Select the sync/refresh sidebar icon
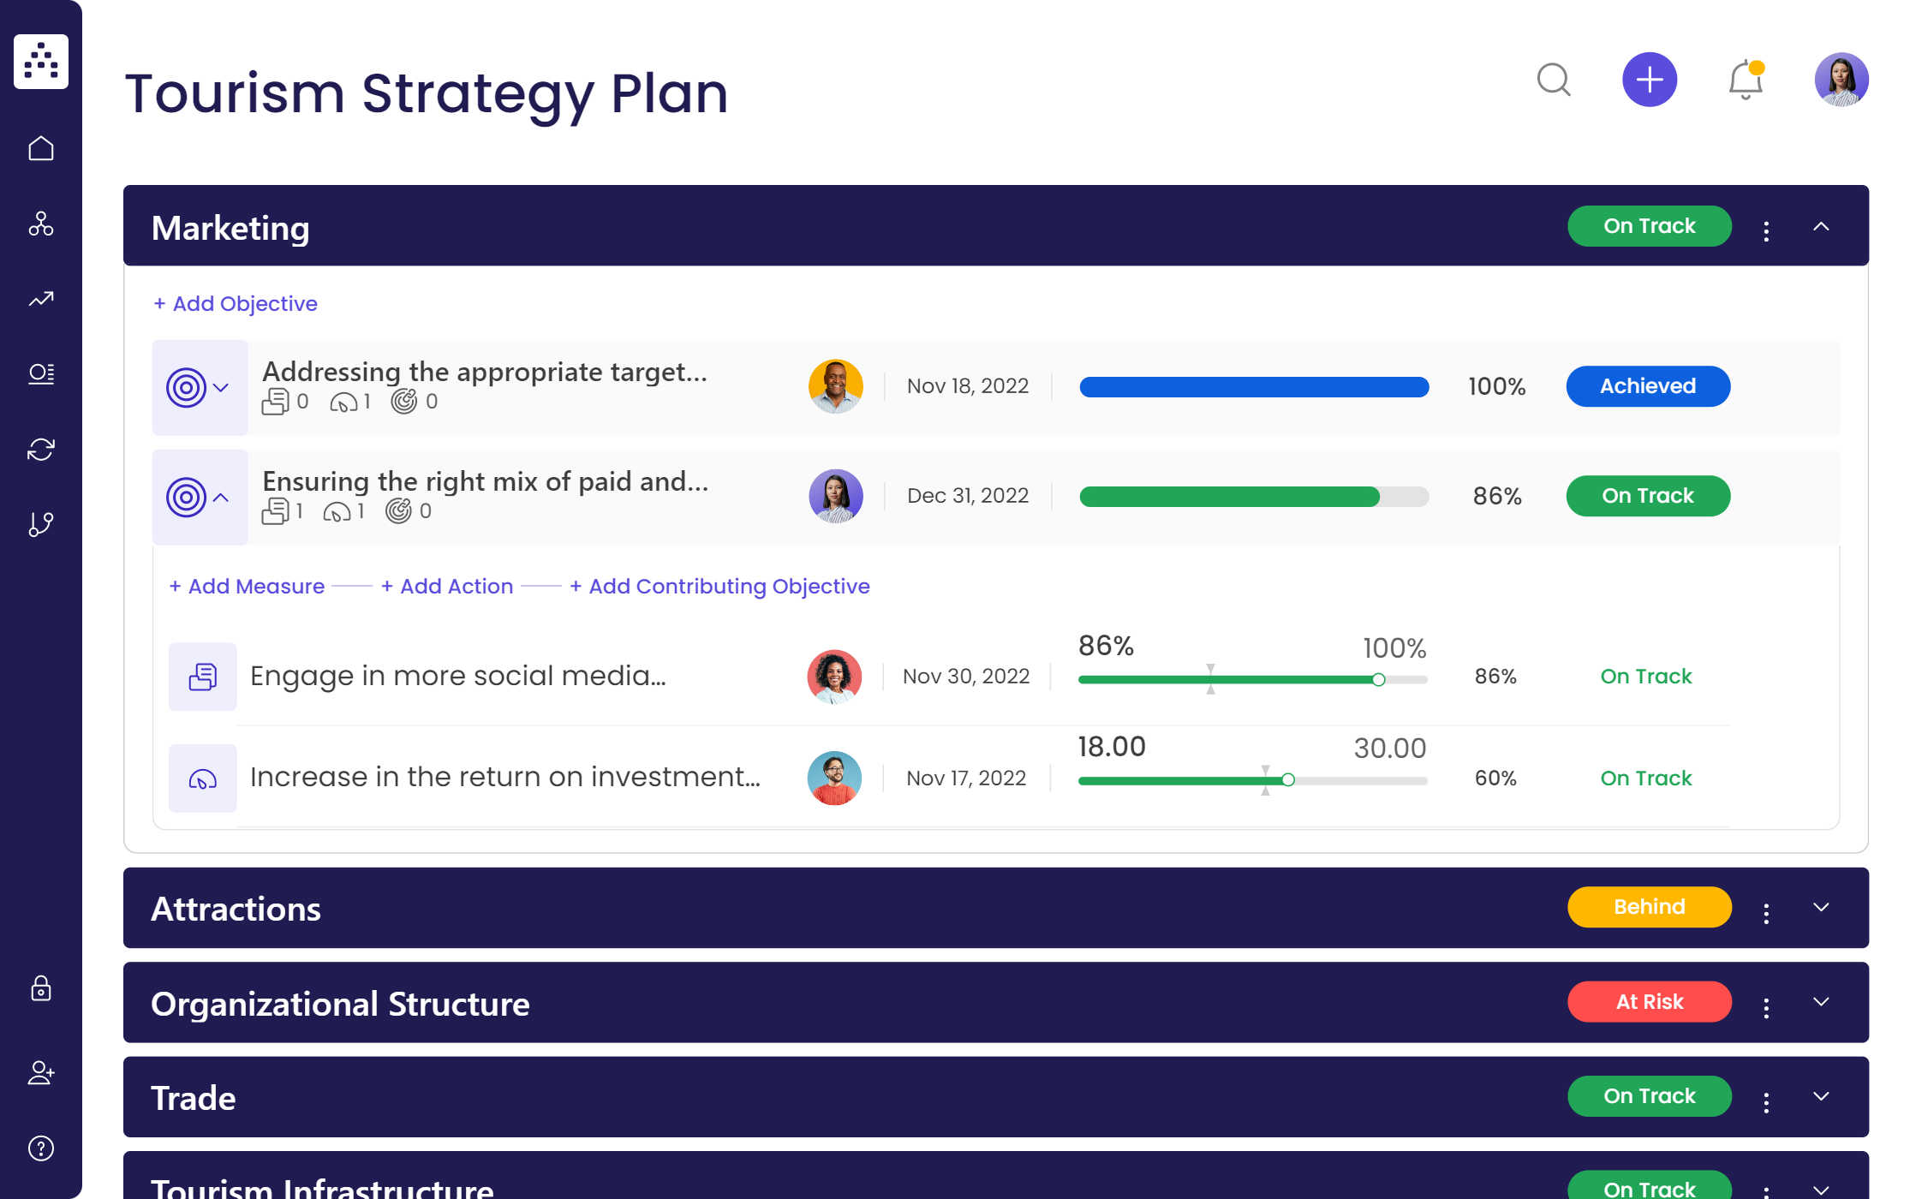 41,448
